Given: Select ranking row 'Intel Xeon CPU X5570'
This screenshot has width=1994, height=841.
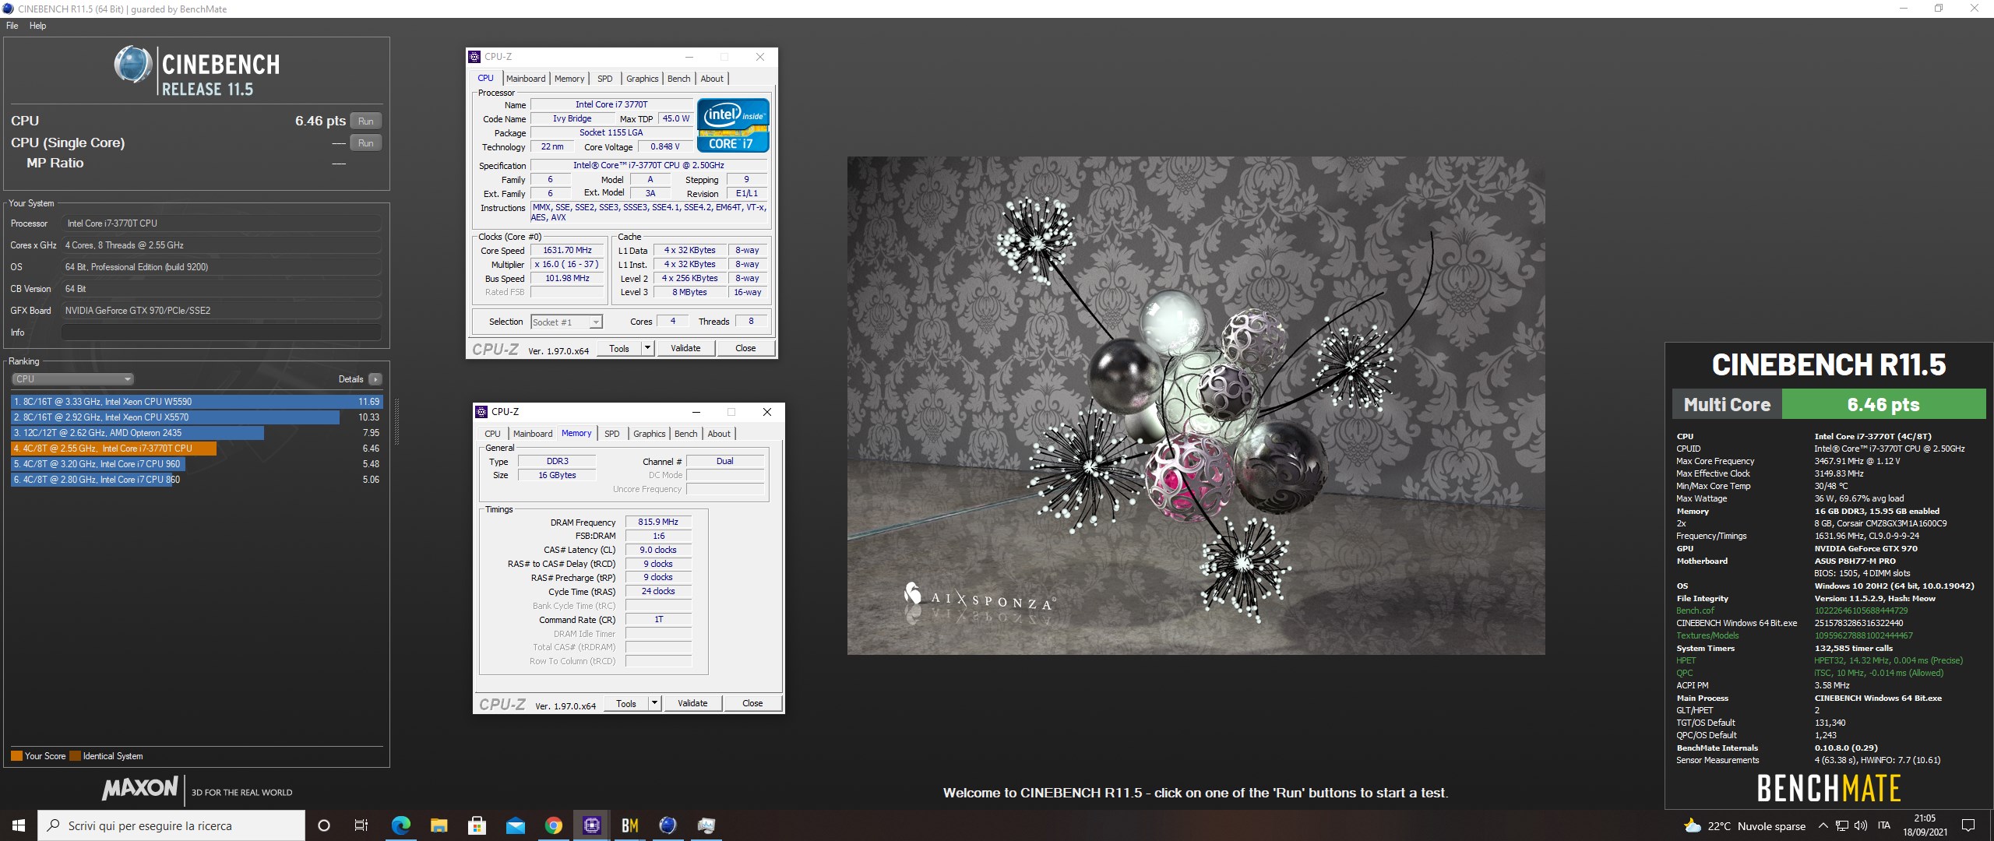Looking at the screenshot, I should coord(196,417).
